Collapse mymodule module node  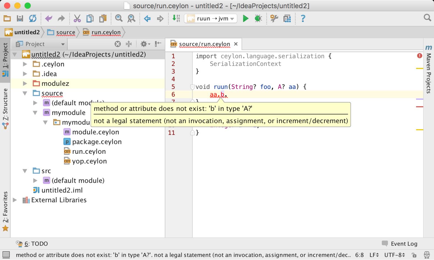(x=35, y=113)
